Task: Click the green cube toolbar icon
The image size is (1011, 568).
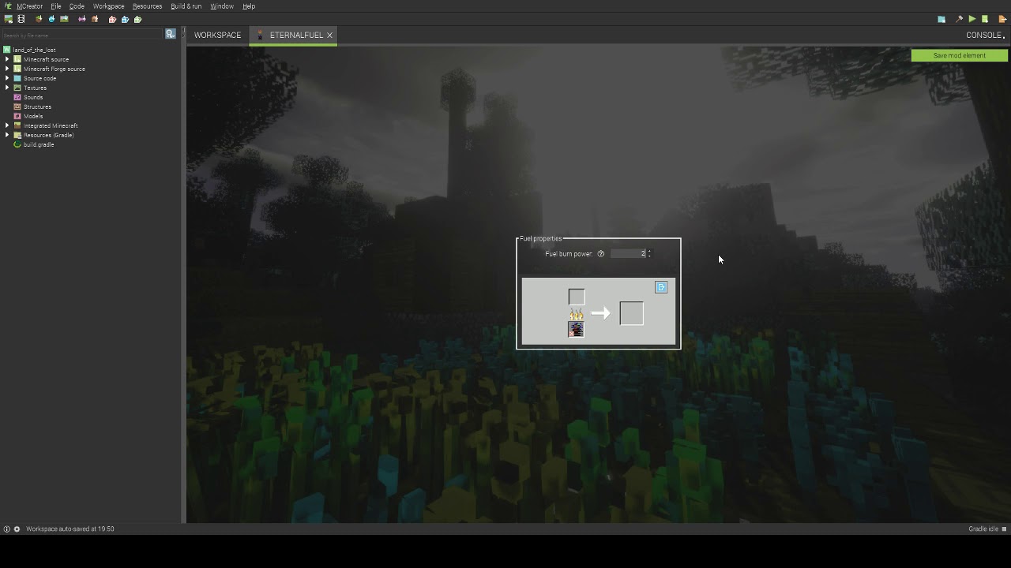Action: point(137,19)
